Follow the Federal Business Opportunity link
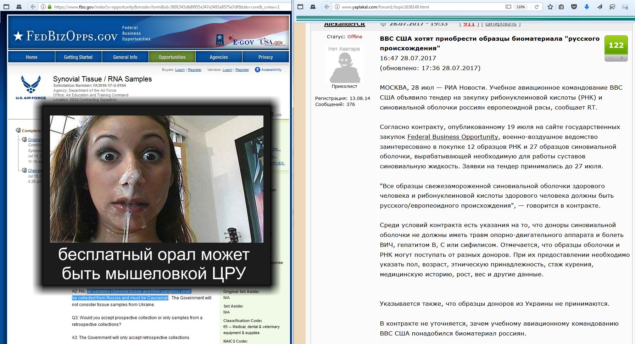This screenshot has height=344, width=635. pos(453,137)
